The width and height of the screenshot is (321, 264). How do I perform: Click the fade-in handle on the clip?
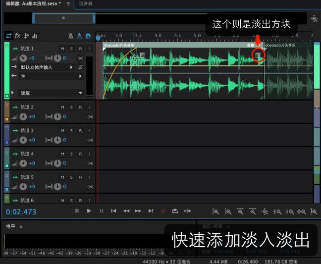143,55
